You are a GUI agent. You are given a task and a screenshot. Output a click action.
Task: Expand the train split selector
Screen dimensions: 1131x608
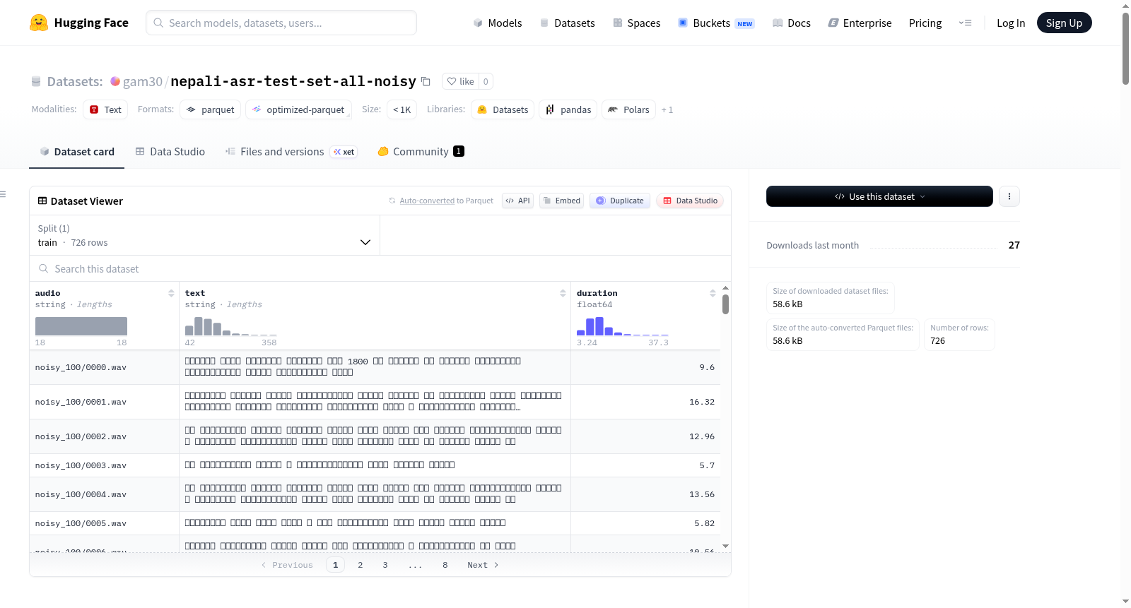point(204,235)
